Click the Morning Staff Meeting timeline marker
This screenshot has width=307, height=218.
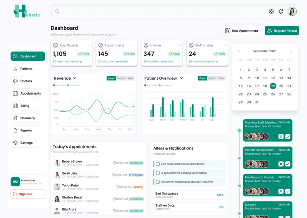[239, 130]
